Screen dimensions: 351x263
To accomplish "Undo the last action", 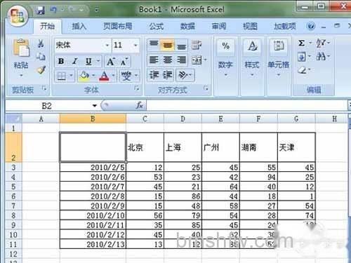I will click(53, 10).
